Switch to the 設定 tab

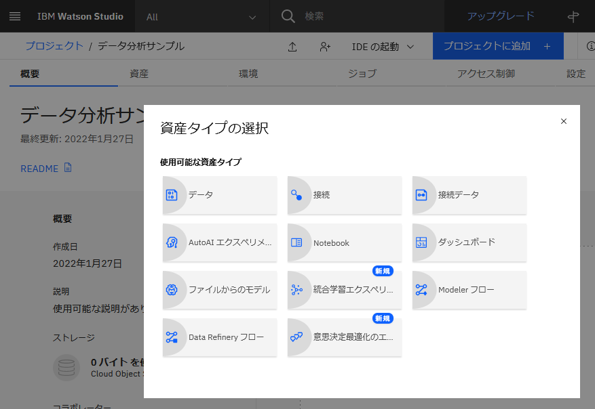tap(576, 73)
